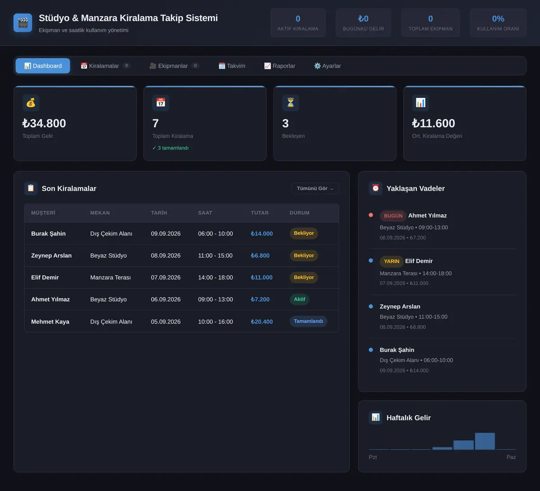540x491 pixels.
Task: Click the clapperboard app logo icon
Action: pyautogui.click(x=22, y=22)
